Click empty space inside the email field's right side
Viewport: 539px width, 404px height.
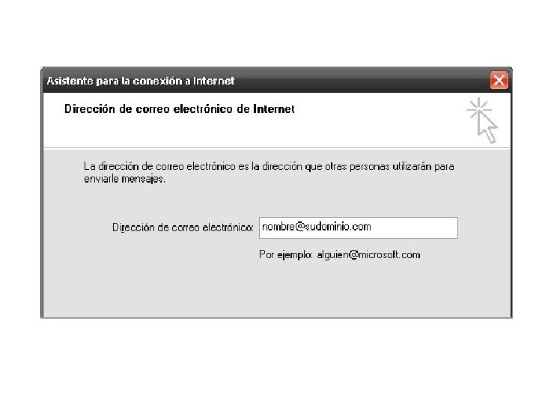tap(414, 227)
